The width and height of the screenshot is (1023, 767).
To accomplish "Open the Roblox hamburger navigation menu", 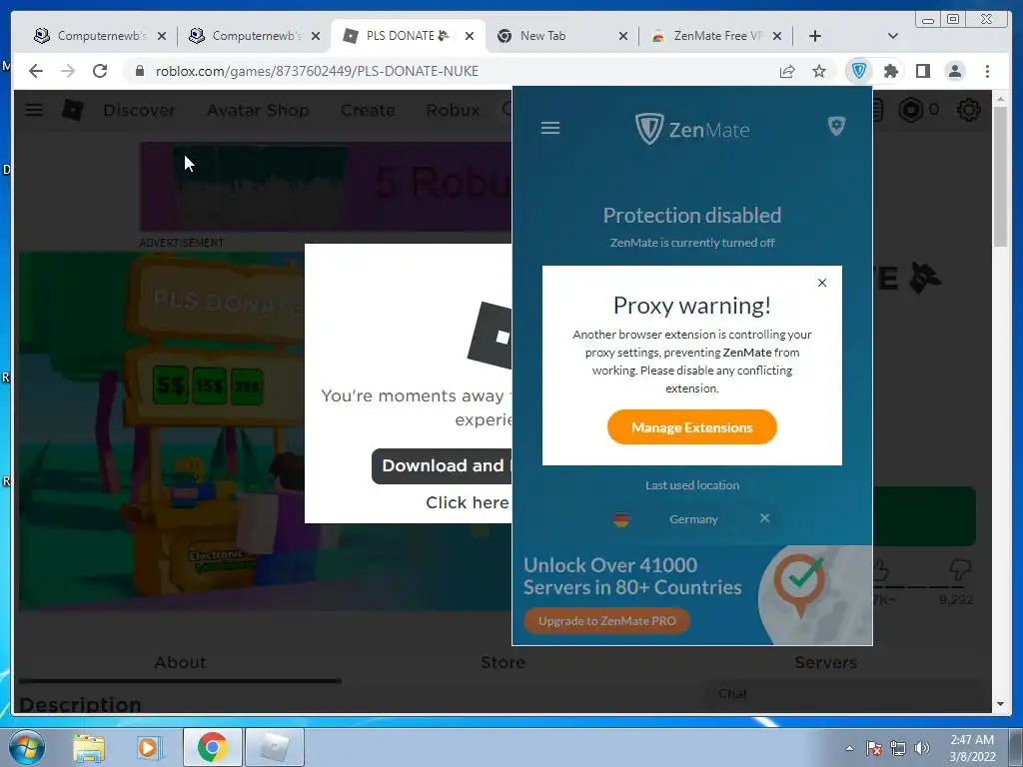I will (34, 110).
